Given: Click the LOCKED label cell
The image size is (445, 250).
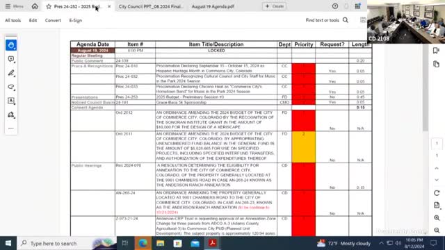Looking at the screenshot, I should 216,51.
